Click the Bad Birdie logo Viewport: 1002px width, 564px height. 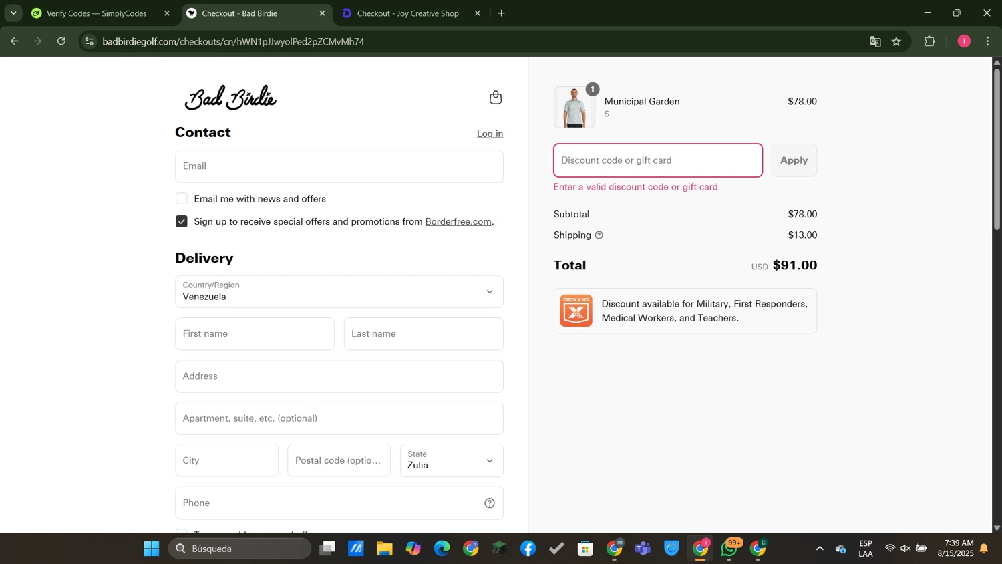click(x=230, y=98)
